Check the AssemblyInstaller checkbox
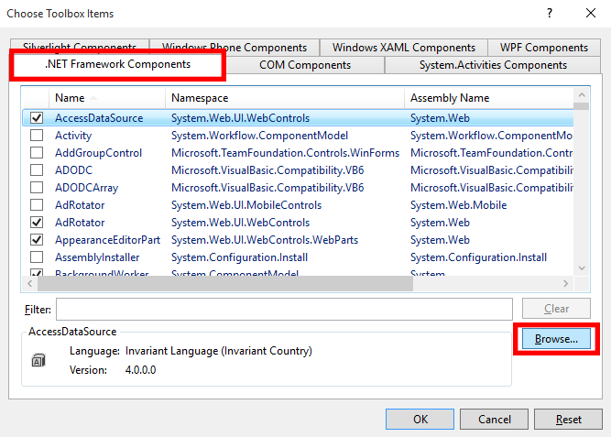Screen dimensions: 611x437 coord(37,257)
